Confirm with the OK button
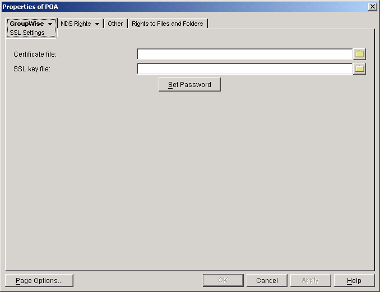Screen dimensions: 380x292 pyautogui.click(x=223, y=281)
